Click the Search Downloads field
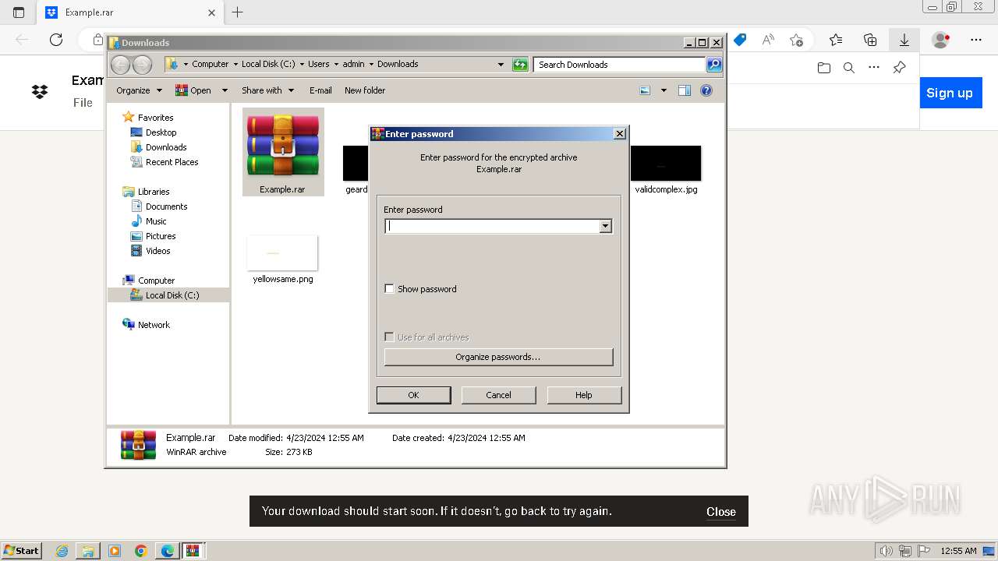998x561 pixels. (620, 65)
